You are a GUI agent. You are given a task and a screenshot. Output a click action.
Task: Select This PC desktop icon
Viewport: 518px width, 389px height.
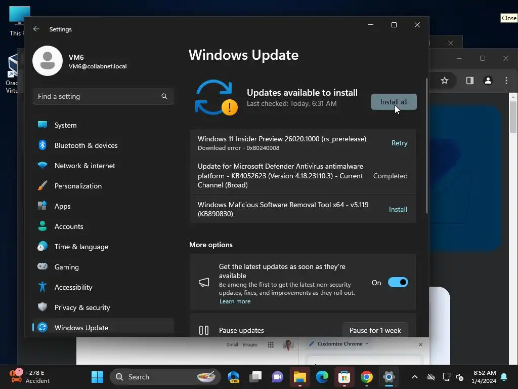[17, 21]
